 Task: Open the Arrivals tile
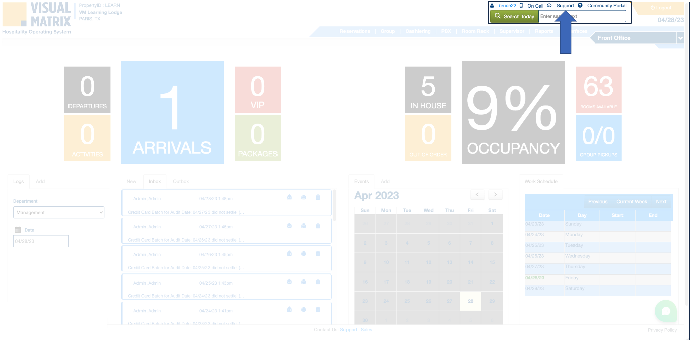(172, 112)
